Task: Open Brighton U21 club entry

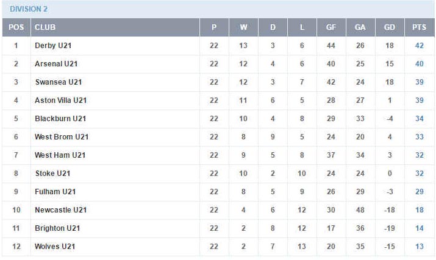Action: pyautogui.click(x=57, y=228)
